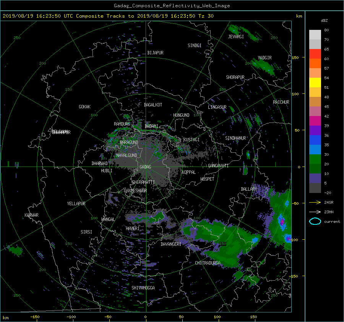This screenshot has width=344, height=322.
Task: Select the magenta 39 dBZ color swatch
Action: [315, 121]
